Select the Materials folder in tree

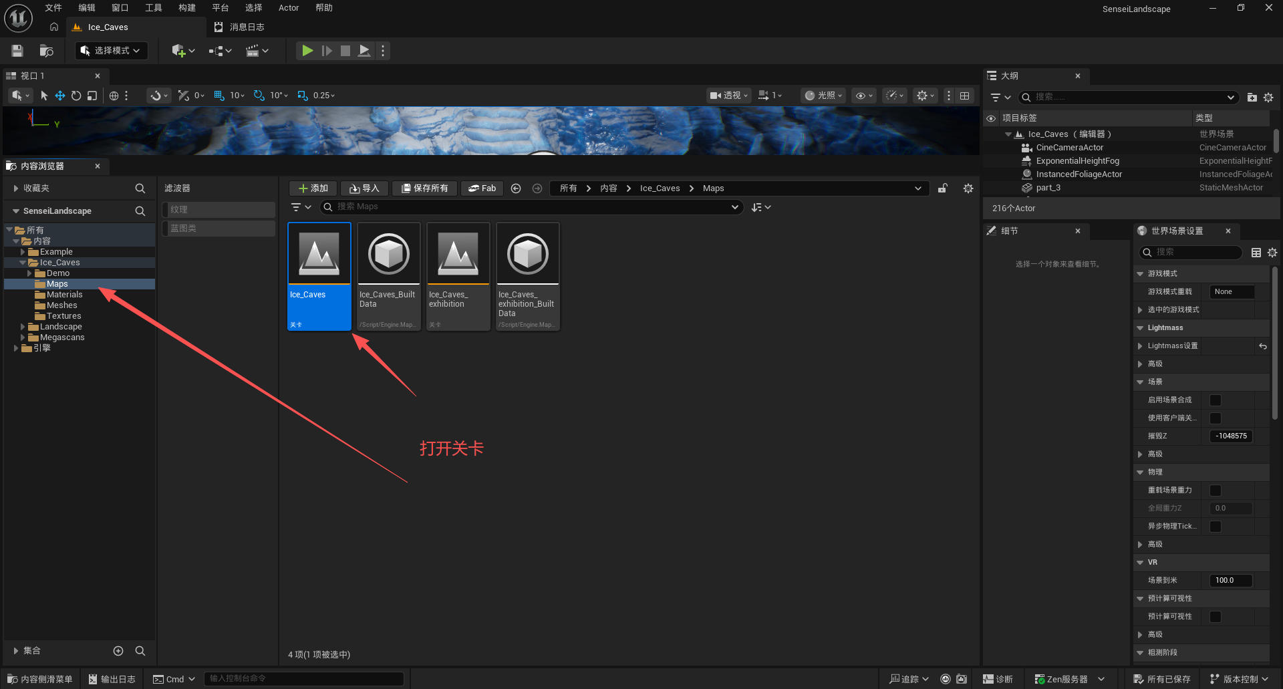coord(64,295)
